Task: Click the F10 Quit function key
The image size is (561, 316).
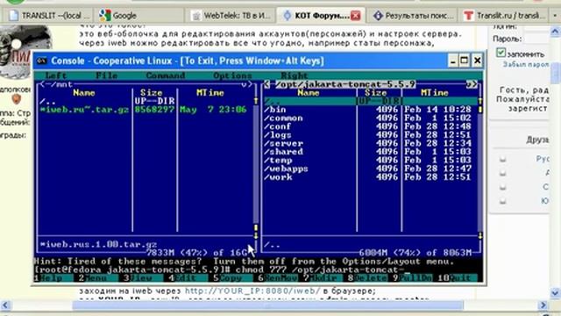Action: tap(458, 278)
